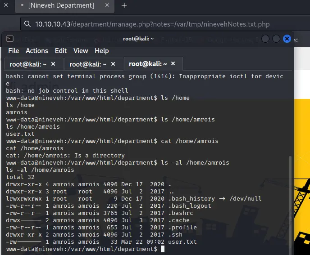Select the third active root@kali terminal tab
Screen dimensions: 310x255
153,64
